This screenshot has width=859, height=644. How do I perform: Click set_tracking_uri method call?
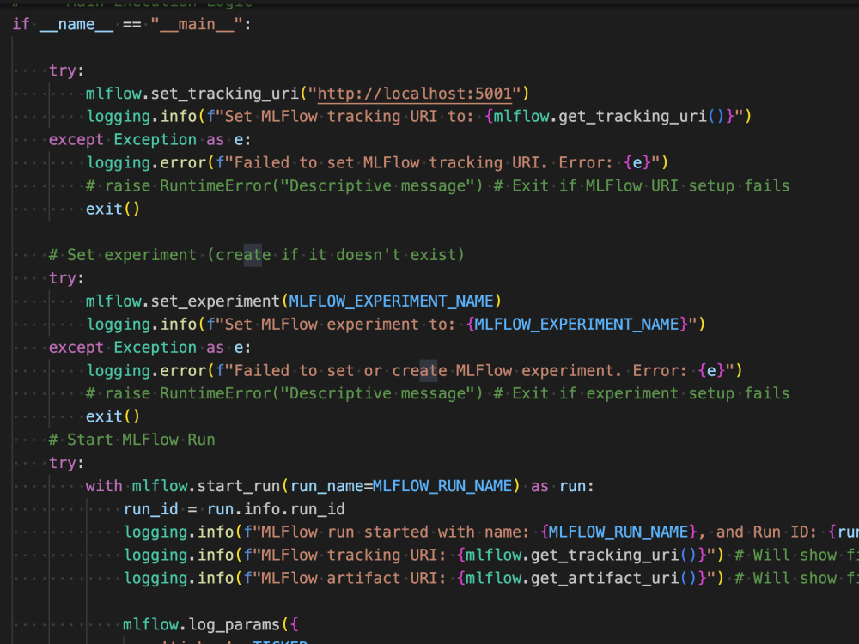224,94
